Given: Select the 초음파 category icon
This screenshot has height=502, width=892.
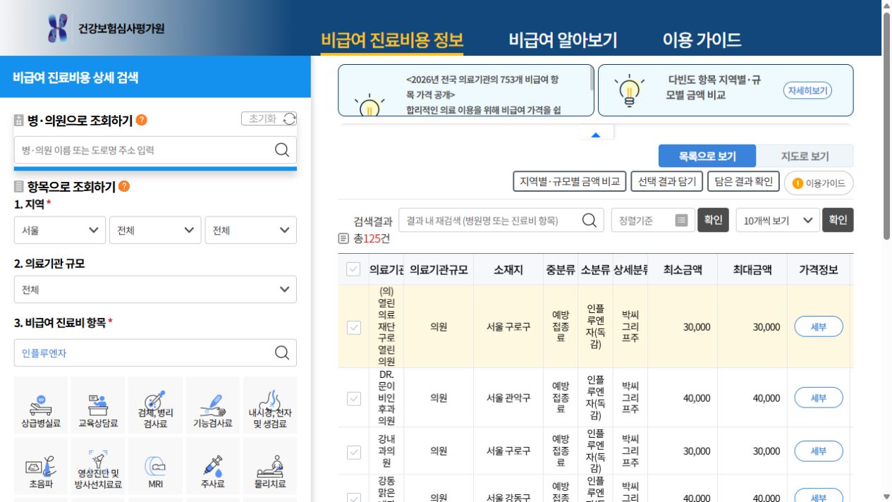Looking at the screenshot, I should [x=40, y=465].
